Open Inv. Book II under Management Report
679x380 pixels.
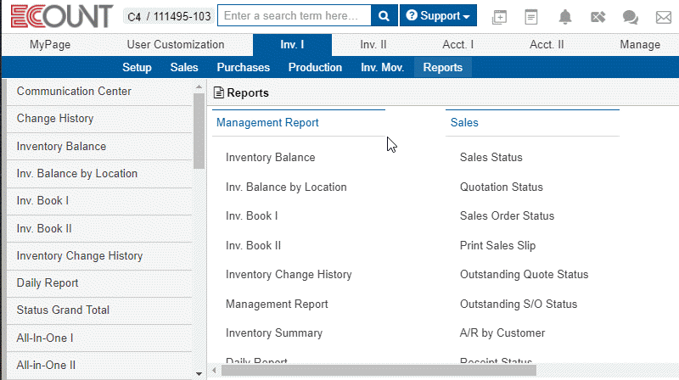point(253,245)
